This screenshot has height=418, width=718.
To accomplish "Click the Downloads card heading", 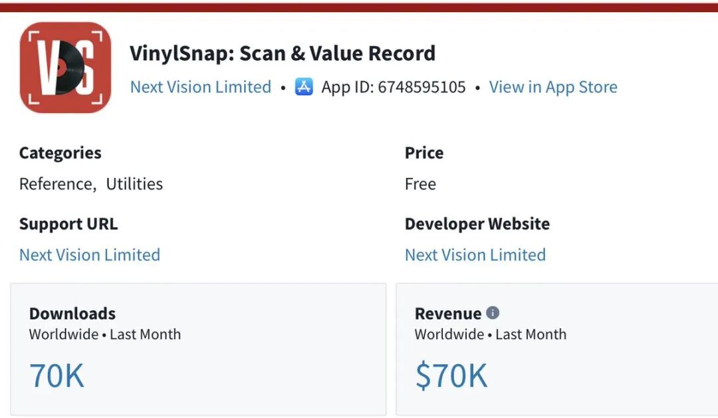I will [72, 314].
